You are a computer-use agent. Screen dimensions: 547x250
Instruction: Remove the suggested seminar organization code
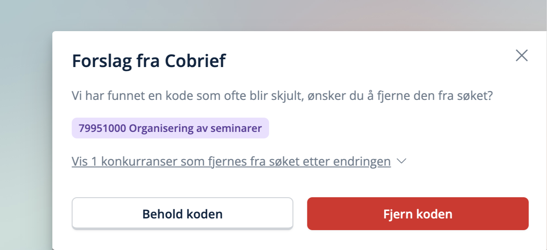point(417,213)
